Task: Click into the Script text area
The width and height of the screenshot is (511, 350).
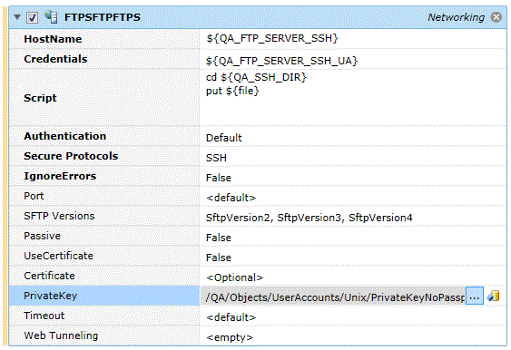Action: coord(353,97)
